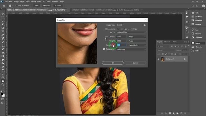Toggle Scroll All Windows checkbox
This screenshot has height=116, width=206.
pos(16,6)
